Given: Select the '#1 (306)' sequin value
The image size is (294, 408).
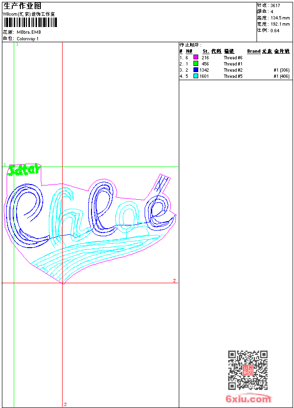Looking at the screenshot, I should point(282,70).
